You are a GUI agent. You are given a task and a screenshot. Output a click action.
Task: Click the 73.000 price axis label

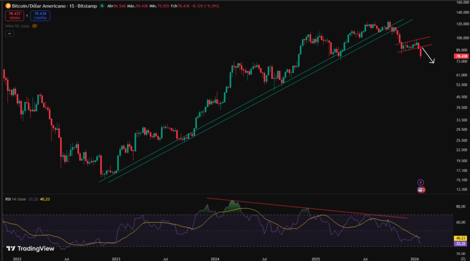click(462, 62)
